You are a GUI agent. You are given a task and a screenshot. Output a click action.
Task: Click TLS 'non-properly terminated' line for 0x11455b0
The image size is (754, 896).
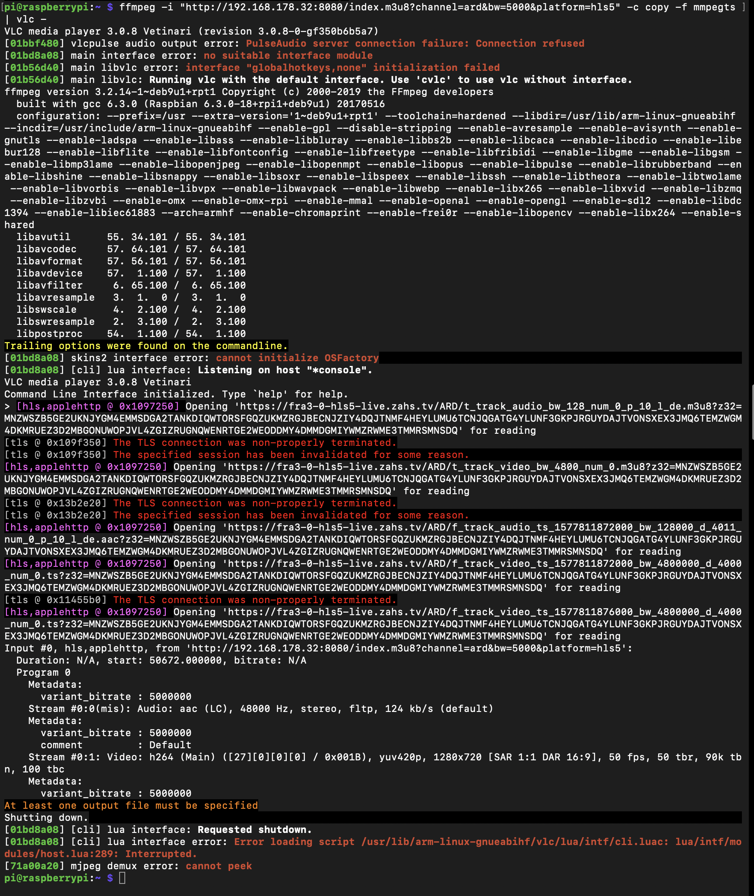pos(200,600)
